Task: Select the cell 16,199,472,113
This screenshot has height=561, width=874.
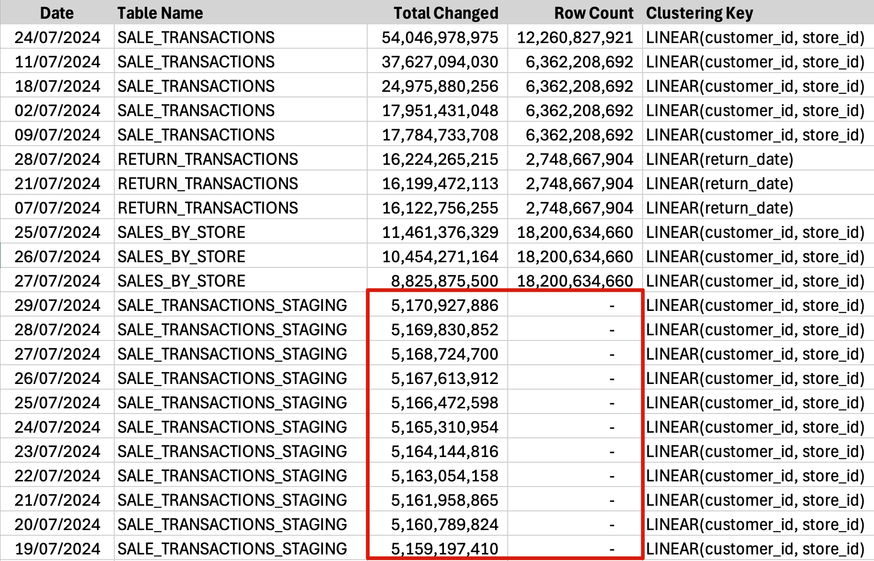Action: pos(437,183)
